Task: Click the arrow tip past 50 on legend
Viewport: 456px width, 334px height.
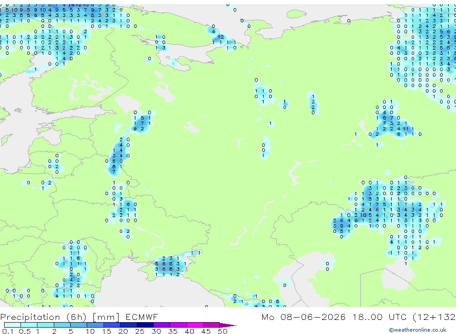Action: 228,325
